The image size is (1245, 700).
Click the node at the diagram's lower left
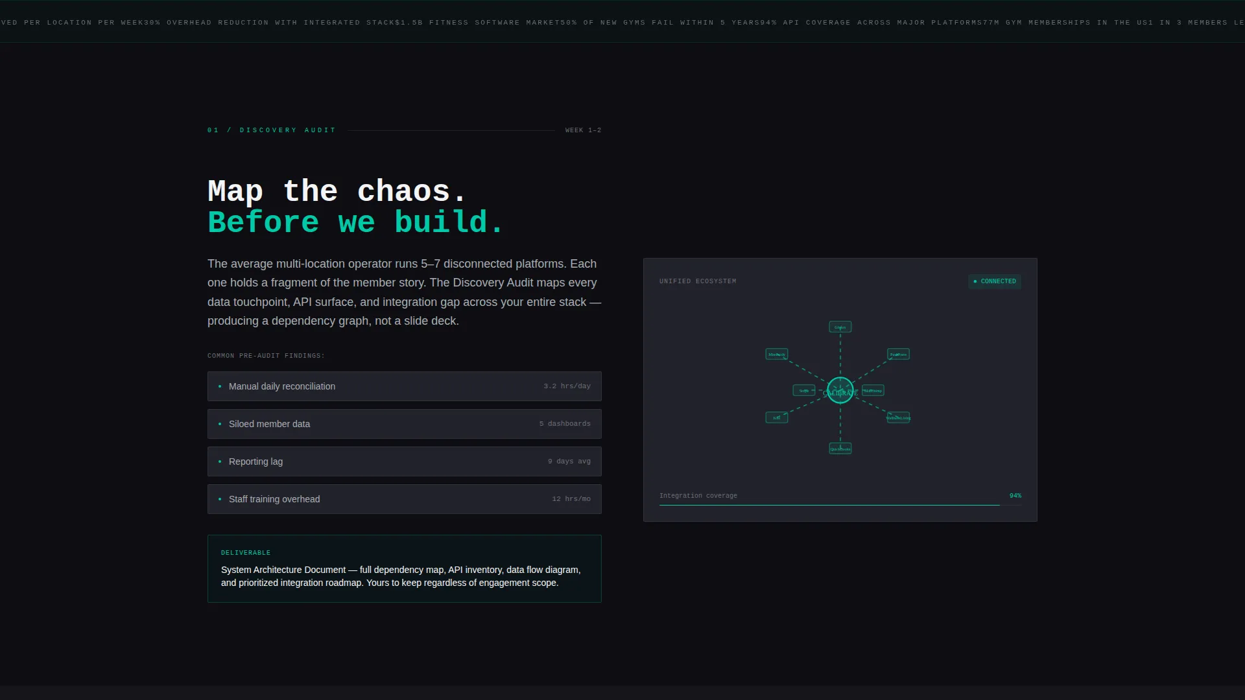tap(777, 417)
